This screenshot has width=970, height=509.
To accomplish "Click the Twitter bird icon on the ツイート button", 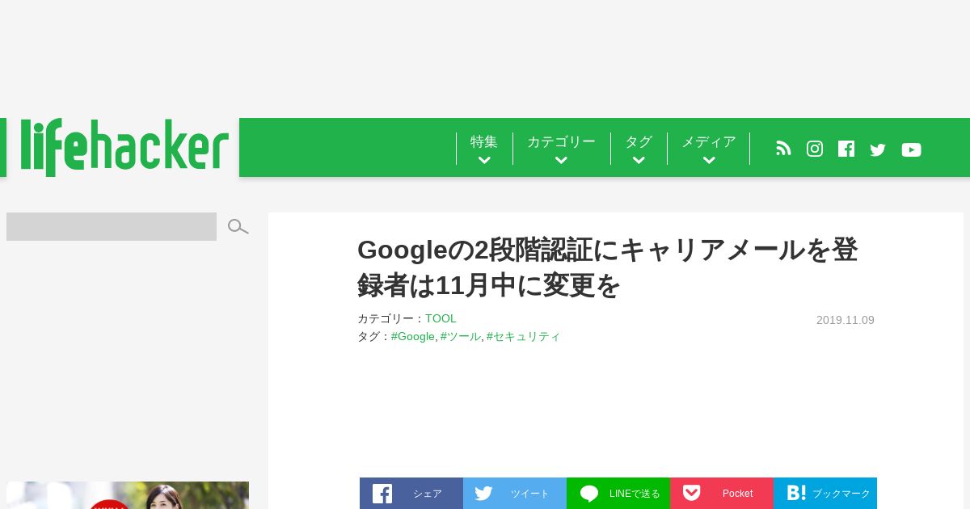I will coord(483,493).
